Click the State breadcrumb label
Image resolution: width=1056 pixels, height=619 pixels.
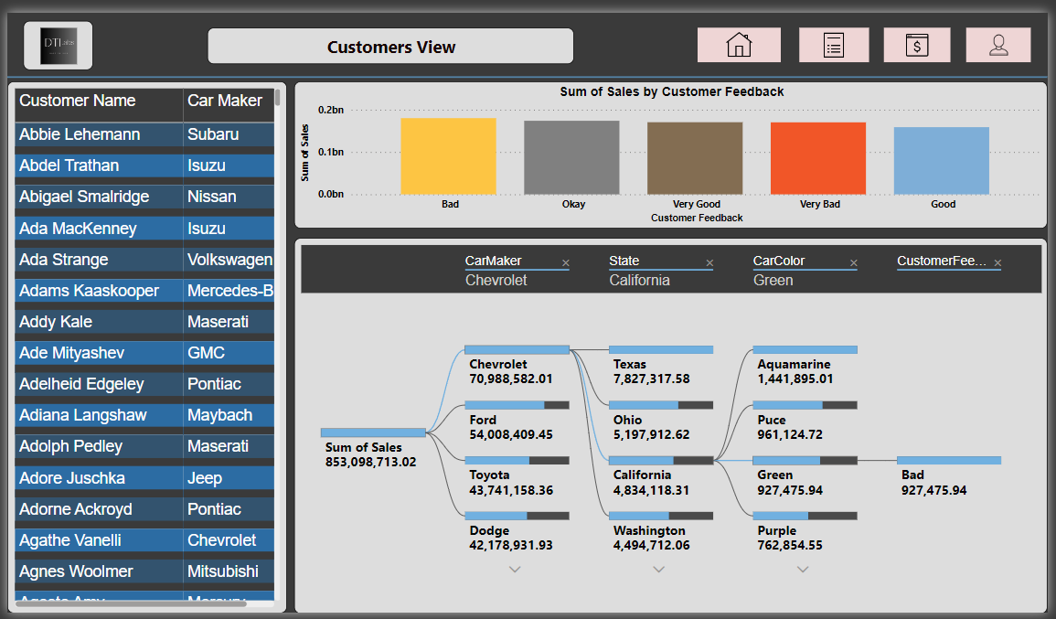[x=623, y=261]
